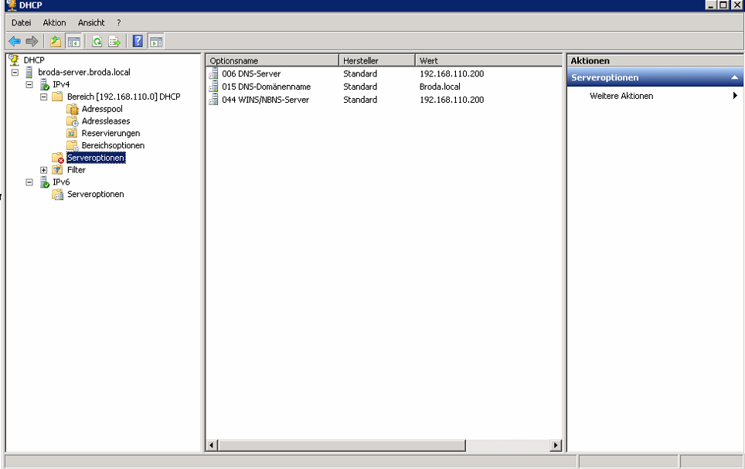Click the blue Back arrow
The height and width of the screenshot is (469, 745).
point(15,42)
